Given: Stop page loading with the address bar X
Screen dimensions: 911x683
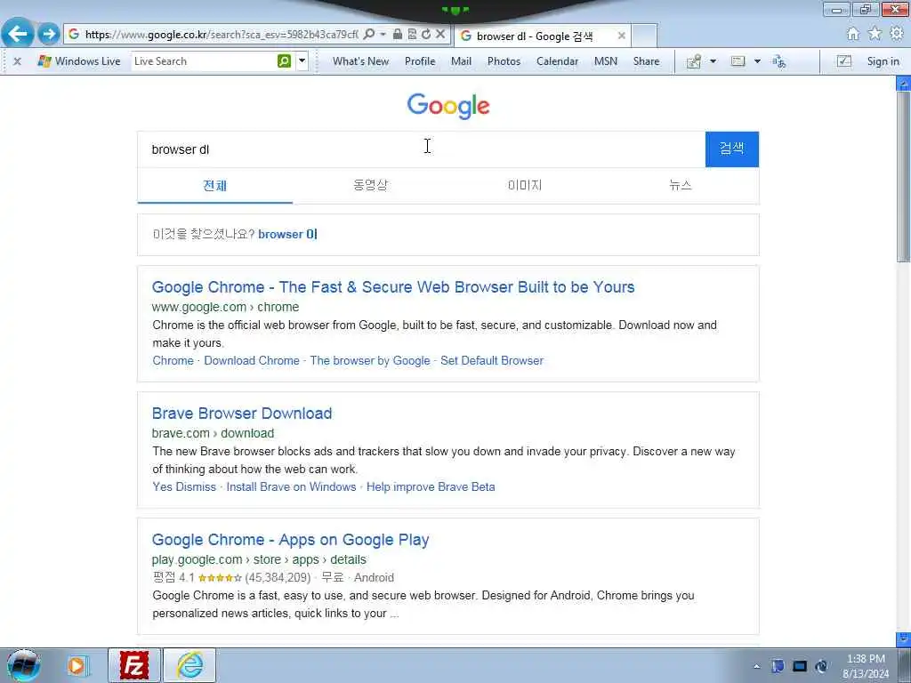Looking at the screenshot, I should click(x=440, y=35).
